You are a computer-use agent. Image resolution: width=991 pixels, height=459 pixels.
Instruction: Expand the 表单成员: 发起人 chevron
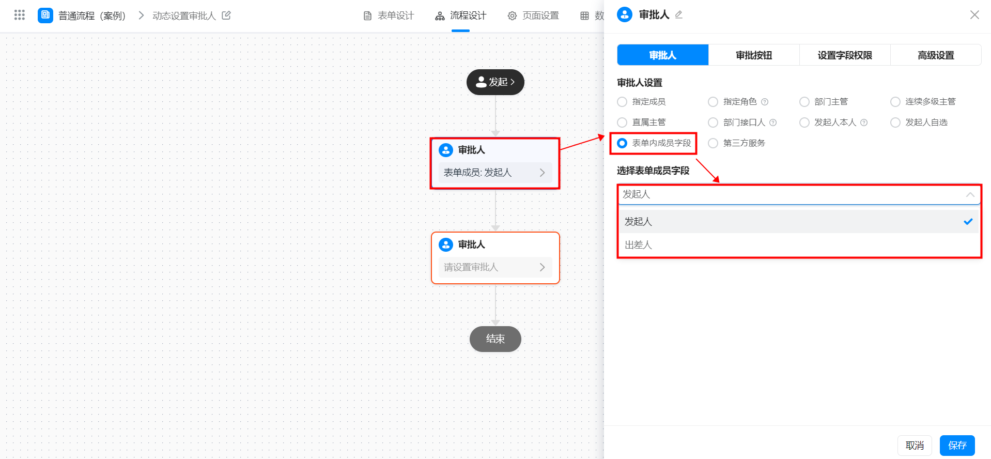pyautogui.click(x=542, y=173)
